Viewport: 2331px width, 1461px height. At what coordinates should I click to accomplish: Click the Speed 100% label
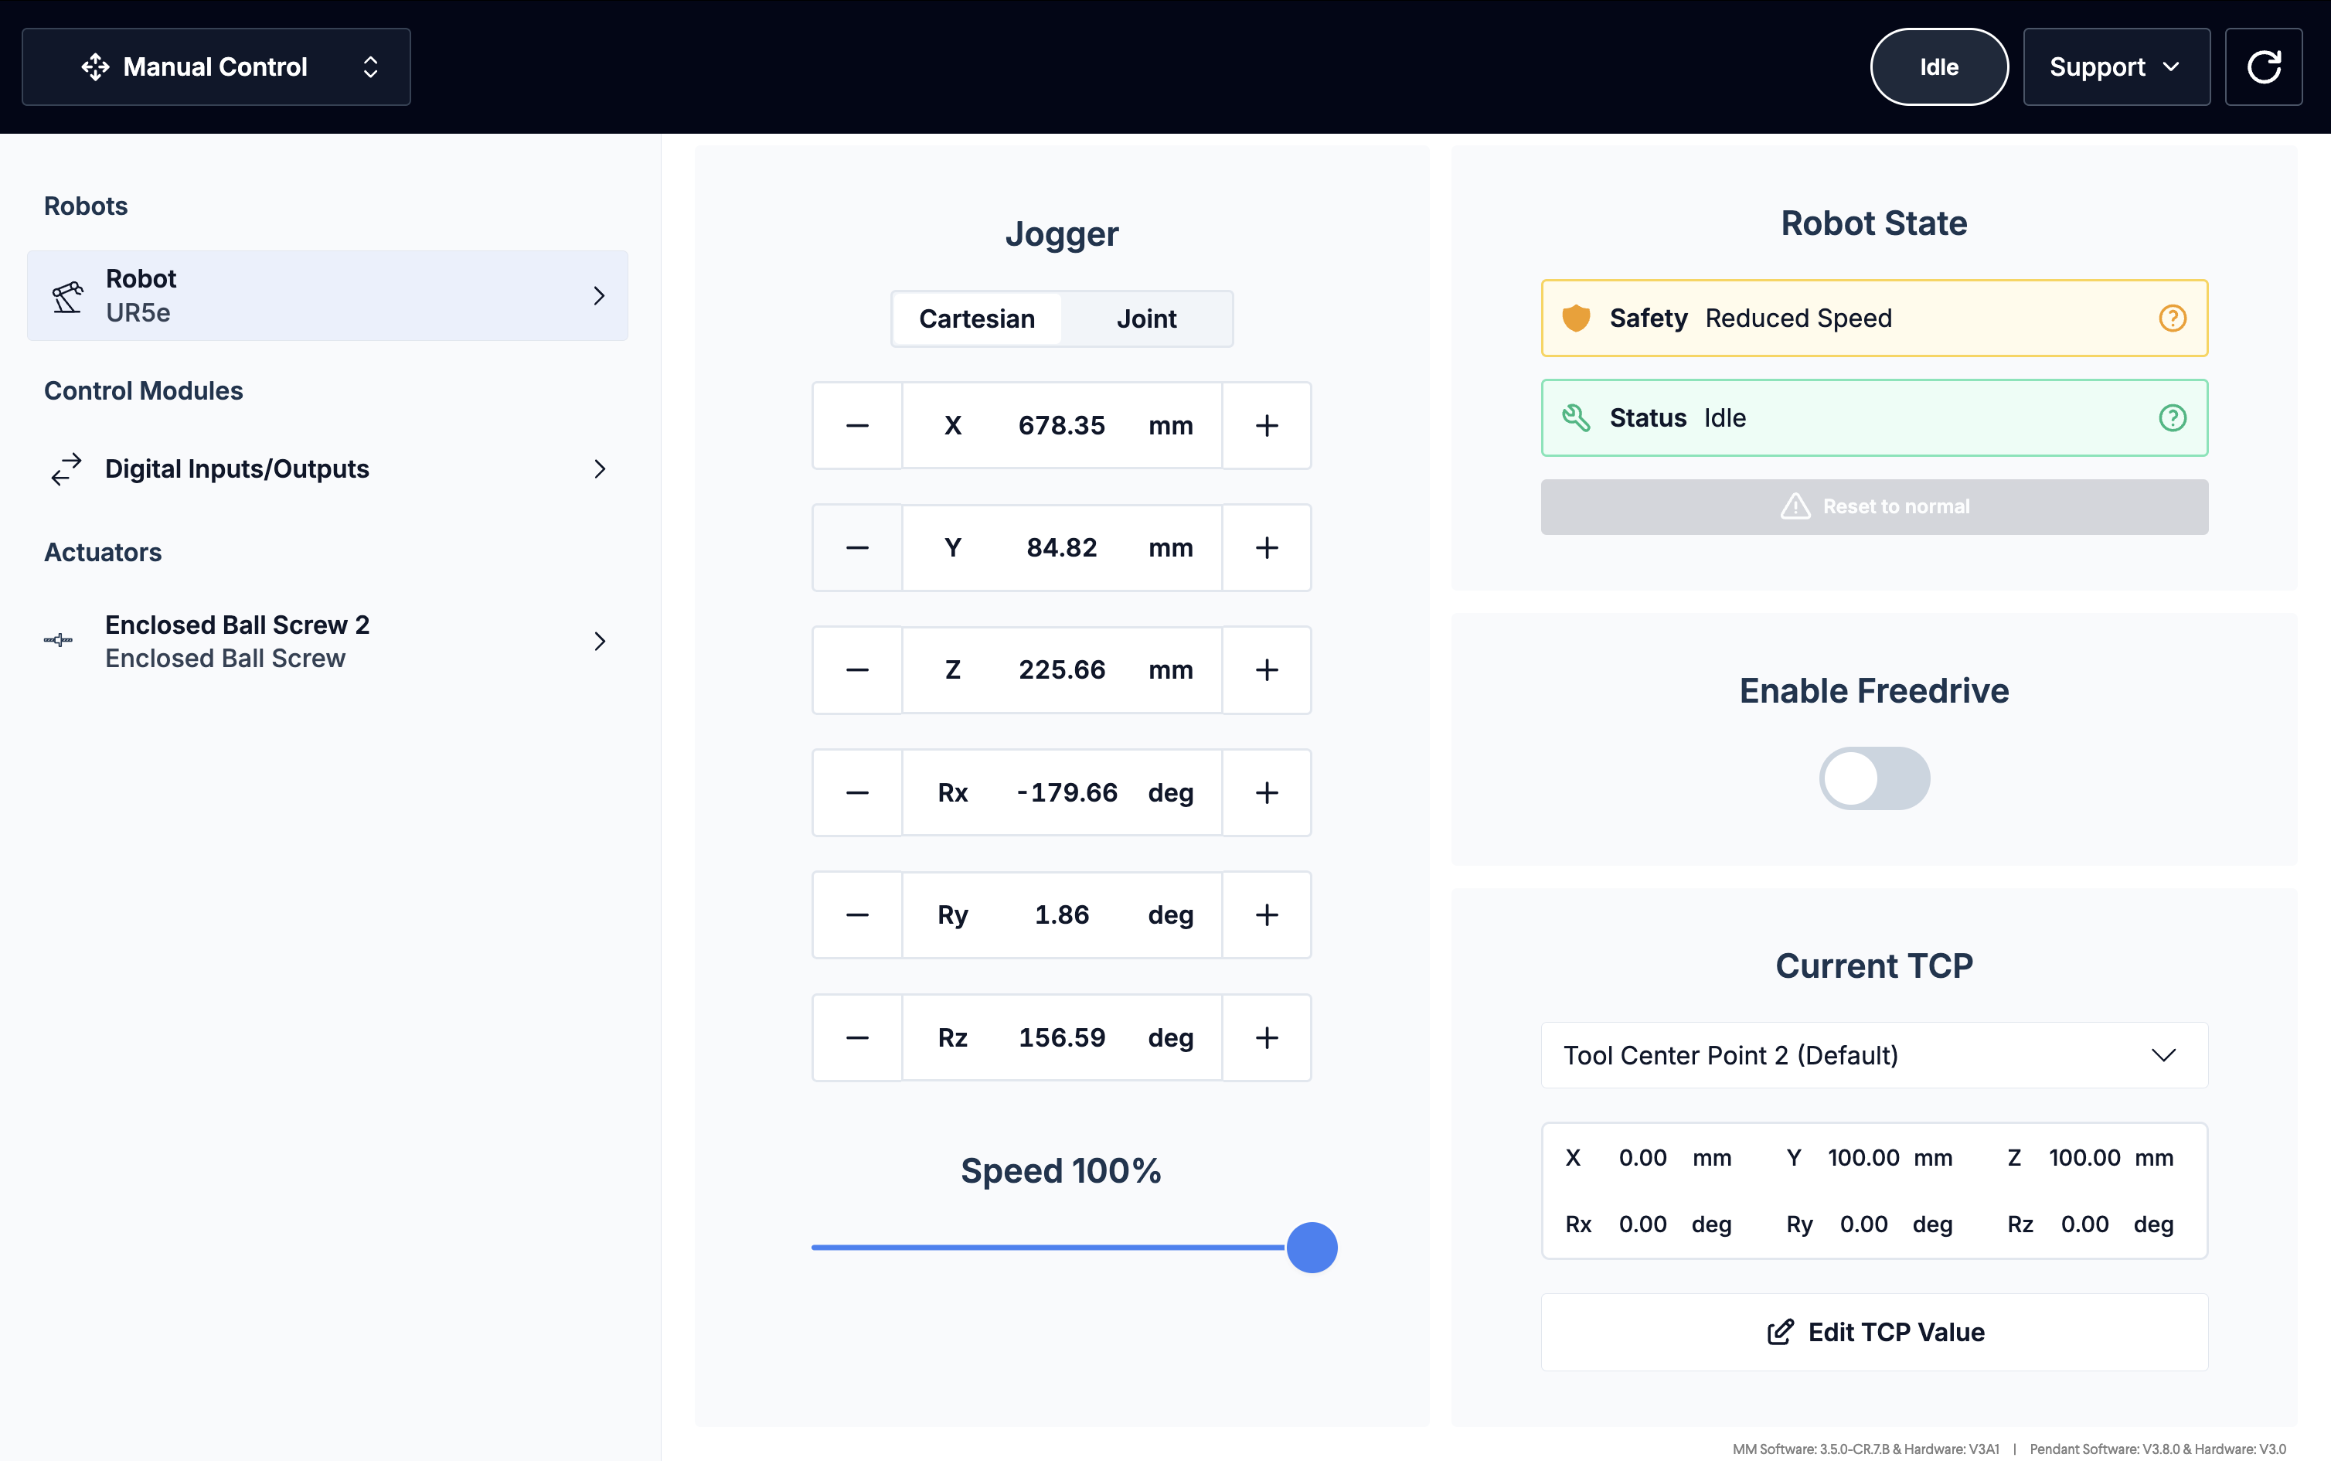click(x=1060, y=1171)
